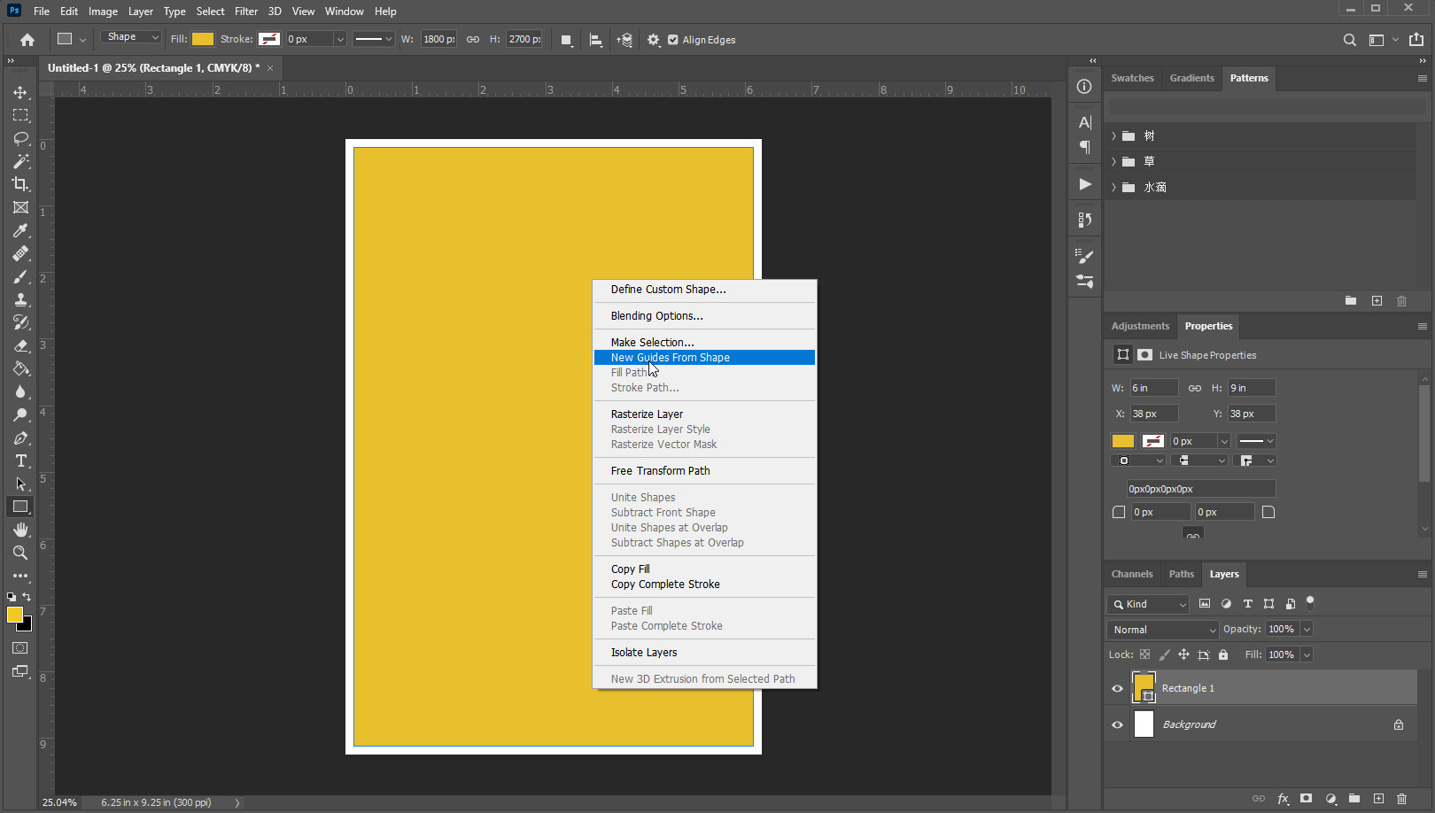
Task: Select the Rectangle 1 layer thumbnail
Action: pyautogui.click(x=1144, y=687)
